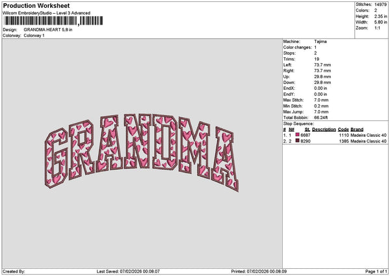The image size is (390, 276).
Task: Select the 'EndY:' label
Action: [289, 94]
